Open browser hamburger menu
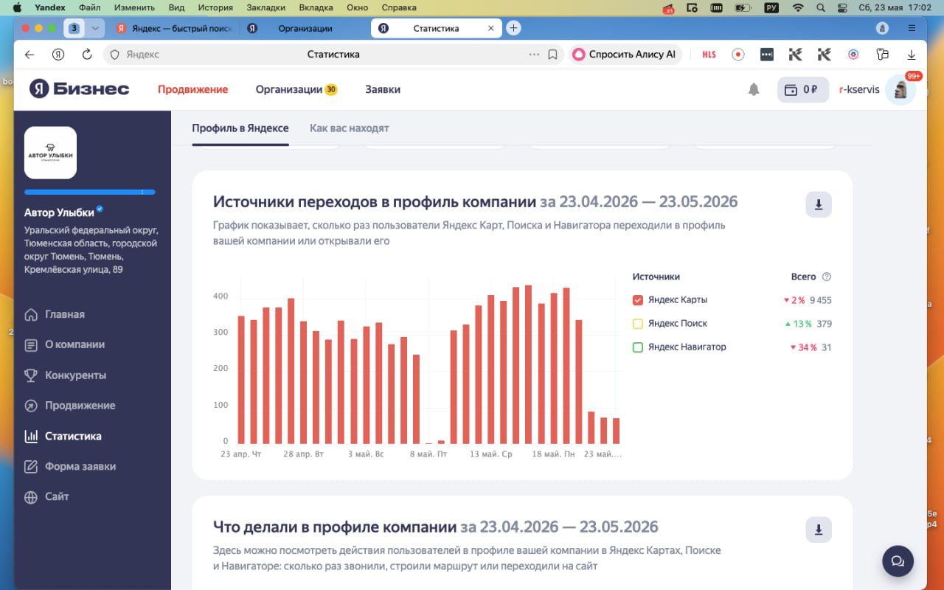 [912, 28]
